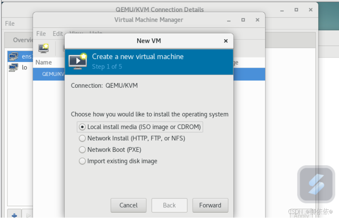Select Local install media option
This screenshot has height=218, width=339.
[x=83, y=127]
